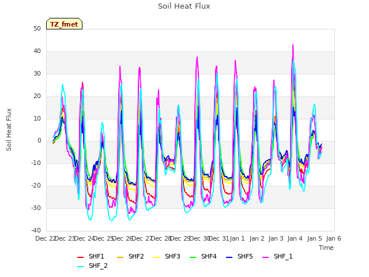Select the SHF5 legend label
The width and height of the screenshot is (369, 277).
[245, 256]
